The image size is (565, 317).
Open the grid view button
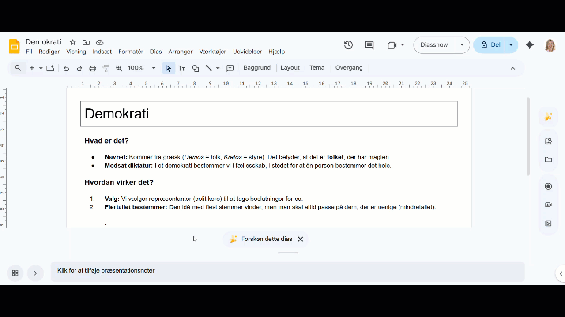coord(15,273)
